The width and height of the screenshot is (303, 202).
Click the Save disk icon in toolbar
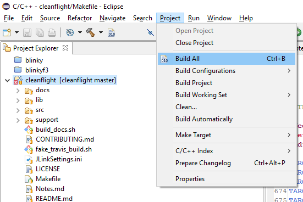pos(27,32)
